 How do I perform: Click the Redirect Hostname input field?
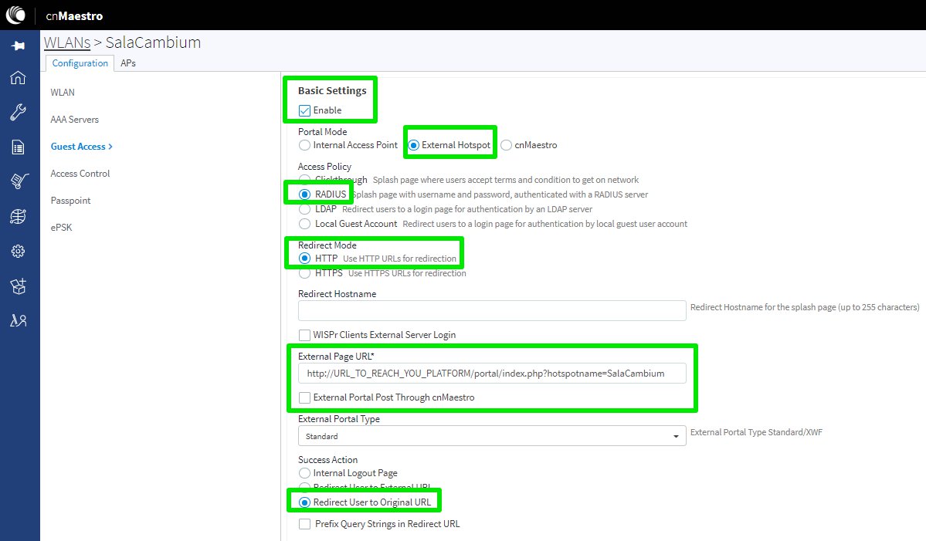(491, 310)
